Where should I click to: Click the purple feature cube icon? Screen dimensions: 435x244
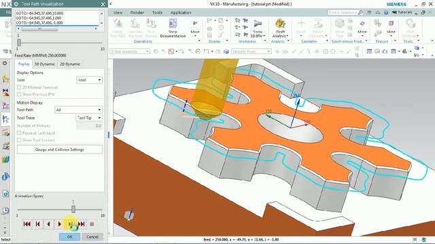(x=391, y=24)
